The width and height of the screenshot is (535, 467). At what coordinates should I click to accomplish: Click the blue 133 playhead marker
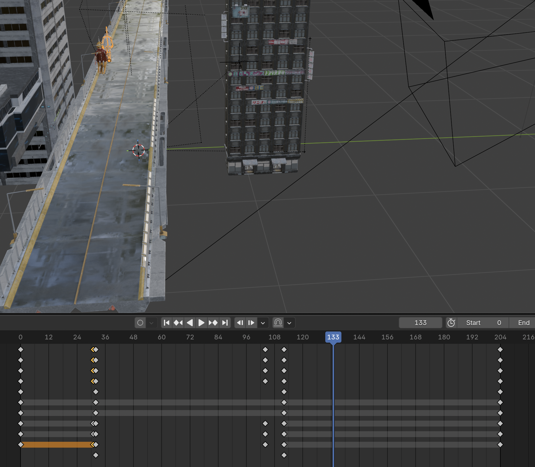point(333,337)
